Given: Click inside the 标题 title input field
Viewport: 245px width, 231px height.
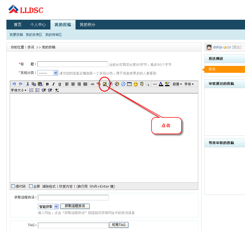Looking at the screenshot, I should pyautogui.click(x=72, y=64).
